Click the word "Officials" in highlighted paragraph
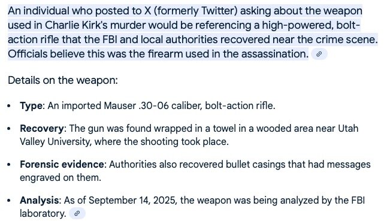This screenshot has width=384, height=224. click(28, 54)
